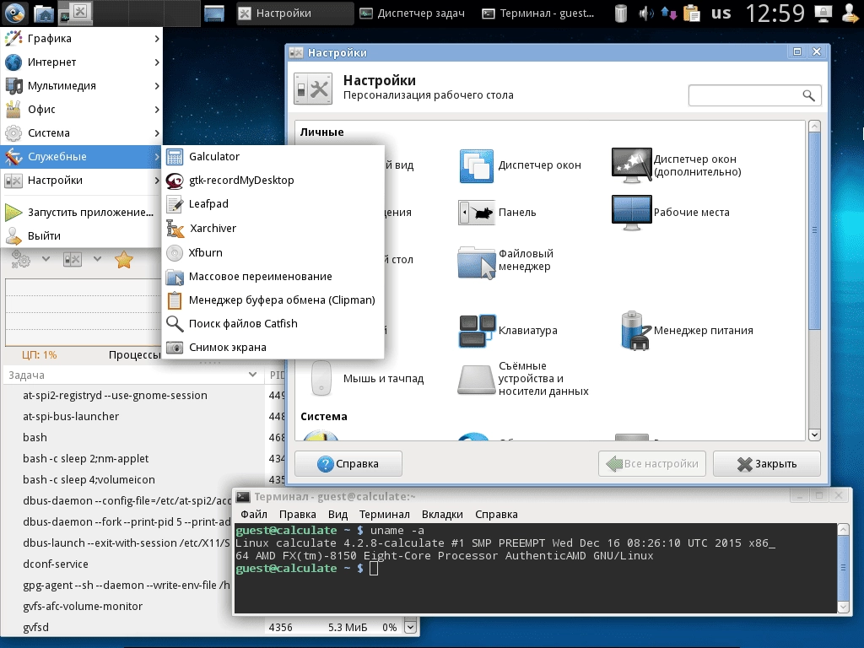Click the star icon in Task Manager toolbar
864x648 pixels.
click(x=124, y=260)
